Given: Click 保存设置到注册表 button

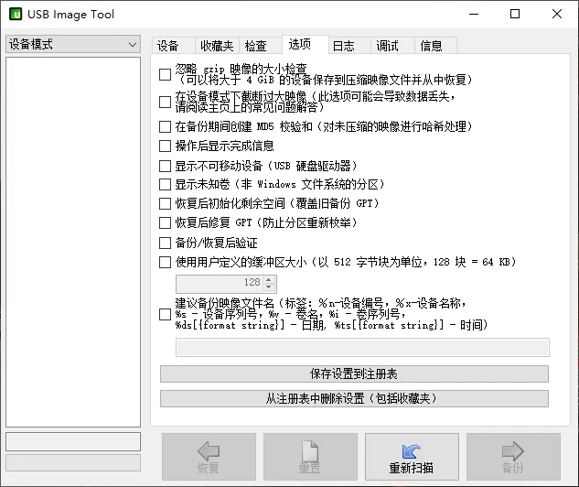Looking at the screenshot, I should coord(355,373).
